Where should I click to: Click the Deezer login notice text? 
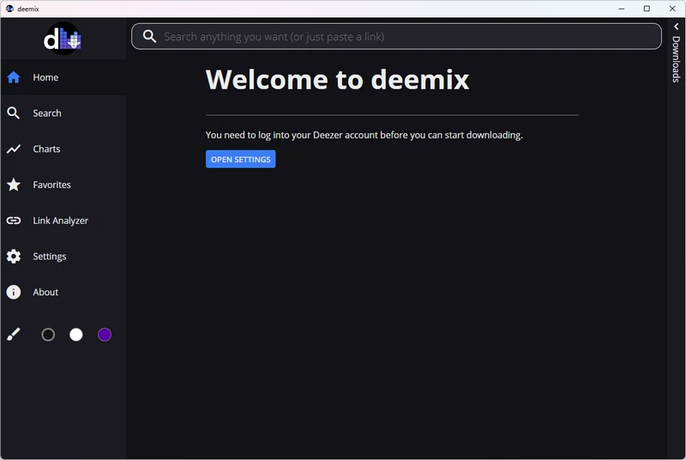[x=364, y=135]
